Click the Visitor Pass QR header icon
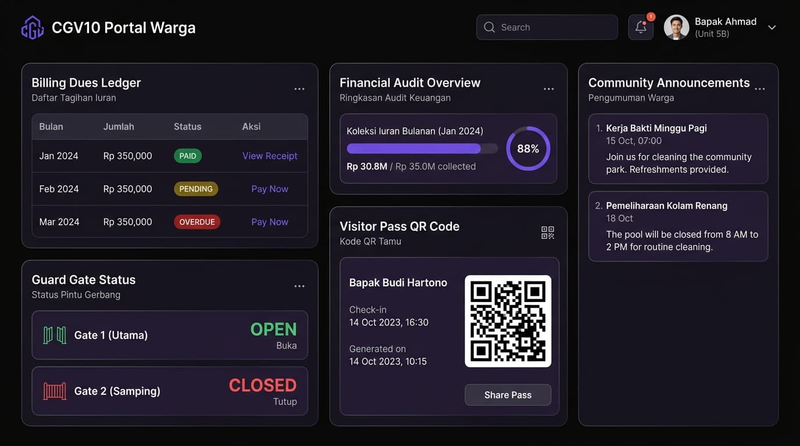This screenshot has width=800, height=446. [x=548, y=233]
